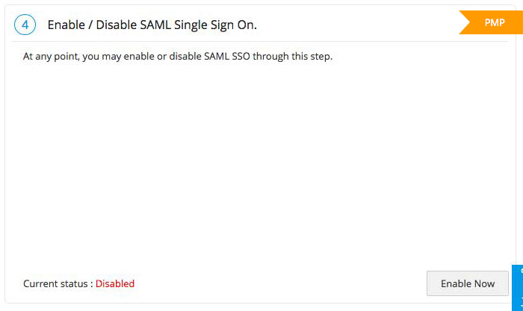Viewport: 523px width, 311px height.
Task: Click the 'PMP' text on the ribbon
Action: tap(494, 23)
